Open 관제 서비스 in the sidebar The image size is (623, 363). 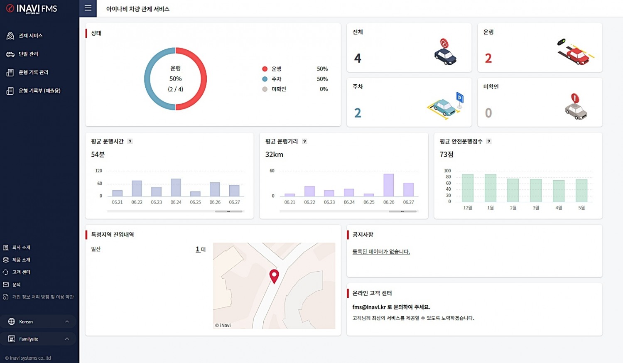(x=30, y=36)
